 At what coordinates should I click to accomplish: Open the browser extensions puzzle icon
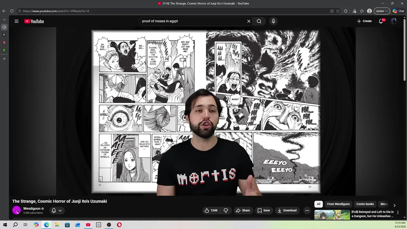click(346, 11)
